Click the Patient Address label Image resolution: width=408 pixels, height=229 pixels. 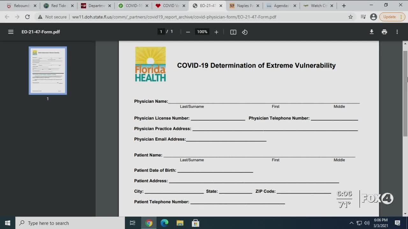click(x=151, y=181)
